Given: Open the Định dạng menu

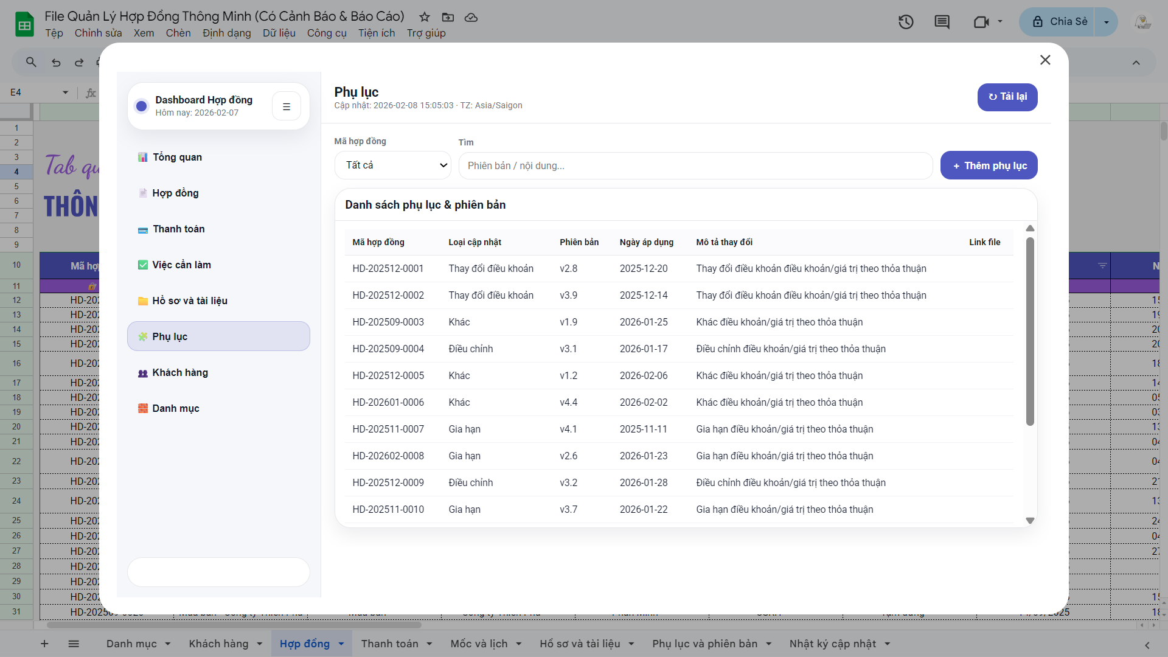Looking at the screenshot, I should (x=226, y=33).
